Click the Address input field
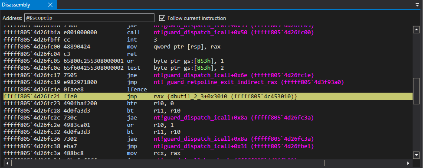 click(x=89, y=18)
